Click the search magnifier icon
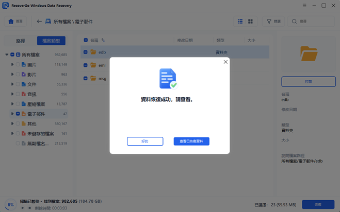This screenshot has height=212, width=340. point(294,22)
